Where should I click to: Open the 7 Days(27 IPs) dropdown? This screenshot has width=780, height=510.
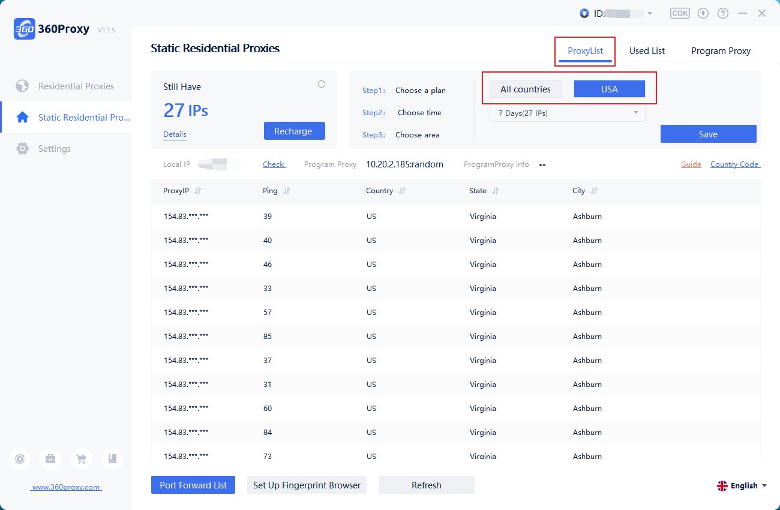(568, 113)
